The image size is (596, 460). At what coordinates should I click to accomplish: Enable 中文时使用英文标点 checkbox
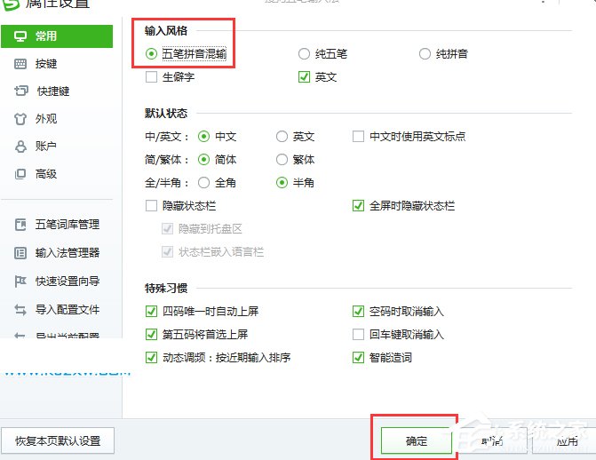click(359, 137)
